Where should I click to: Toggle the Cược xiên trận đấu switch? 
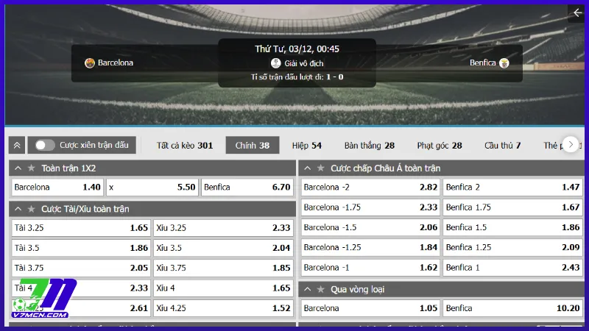click(x=45, y=146)
